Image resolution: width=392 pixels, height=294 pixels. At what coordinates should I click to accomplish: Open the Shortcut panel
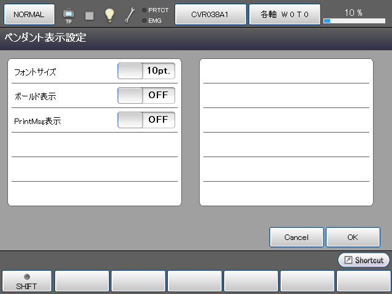click(364, 260)
